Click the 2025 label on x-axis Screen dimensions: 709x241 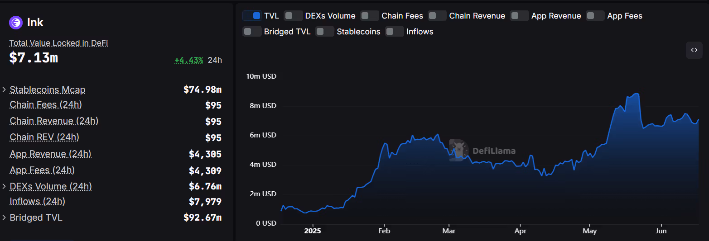coord(313,231)
